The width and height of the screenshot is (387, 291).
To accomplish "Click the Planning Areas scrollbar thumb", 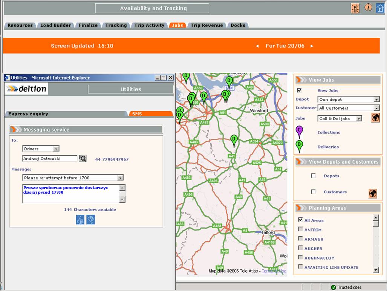I will click(376, 224).
